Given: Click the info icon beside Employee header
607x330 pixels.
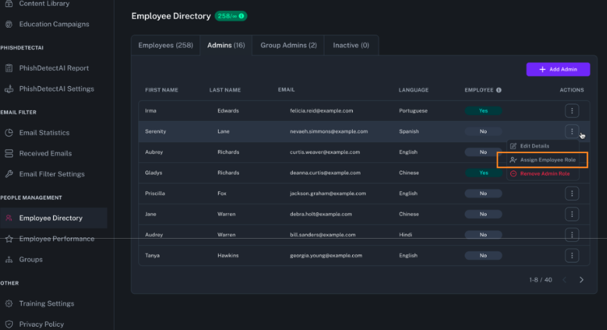Looking at the screenshot, I should (499, 90).
